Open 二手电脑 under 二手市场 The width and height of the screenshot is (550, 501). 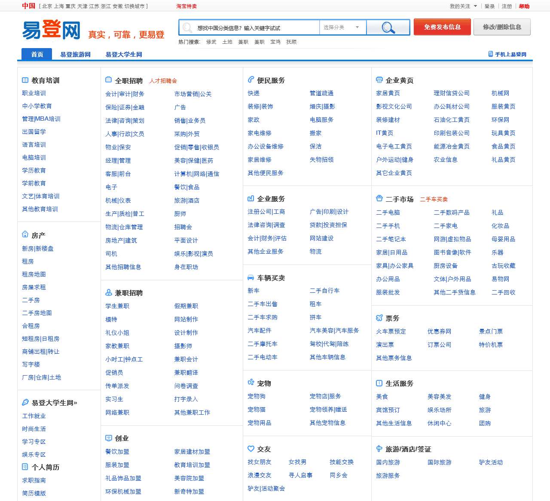(388, 213)
